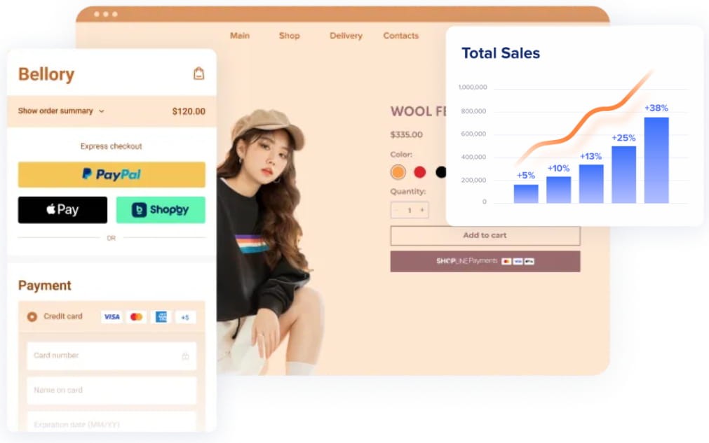The image size is (709, 443).
Task: Show more card types (+5)
Action: 185,317
